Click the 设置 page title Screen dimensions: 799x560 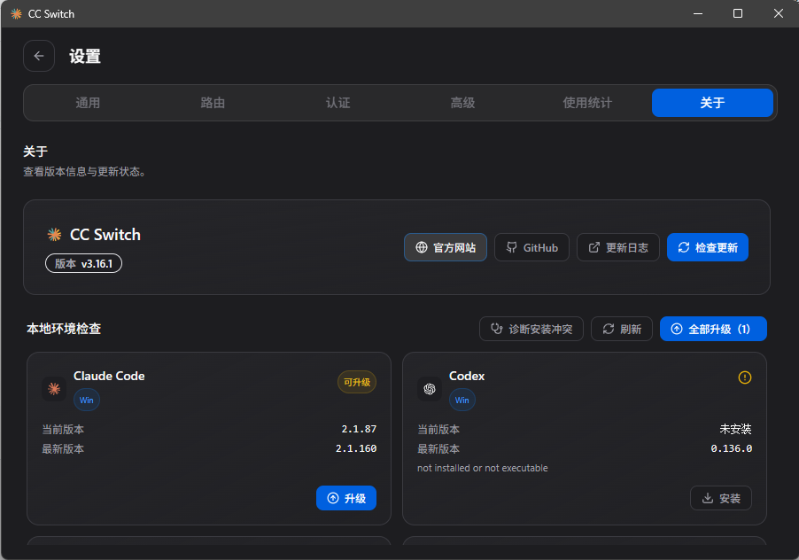coord(85,56)
